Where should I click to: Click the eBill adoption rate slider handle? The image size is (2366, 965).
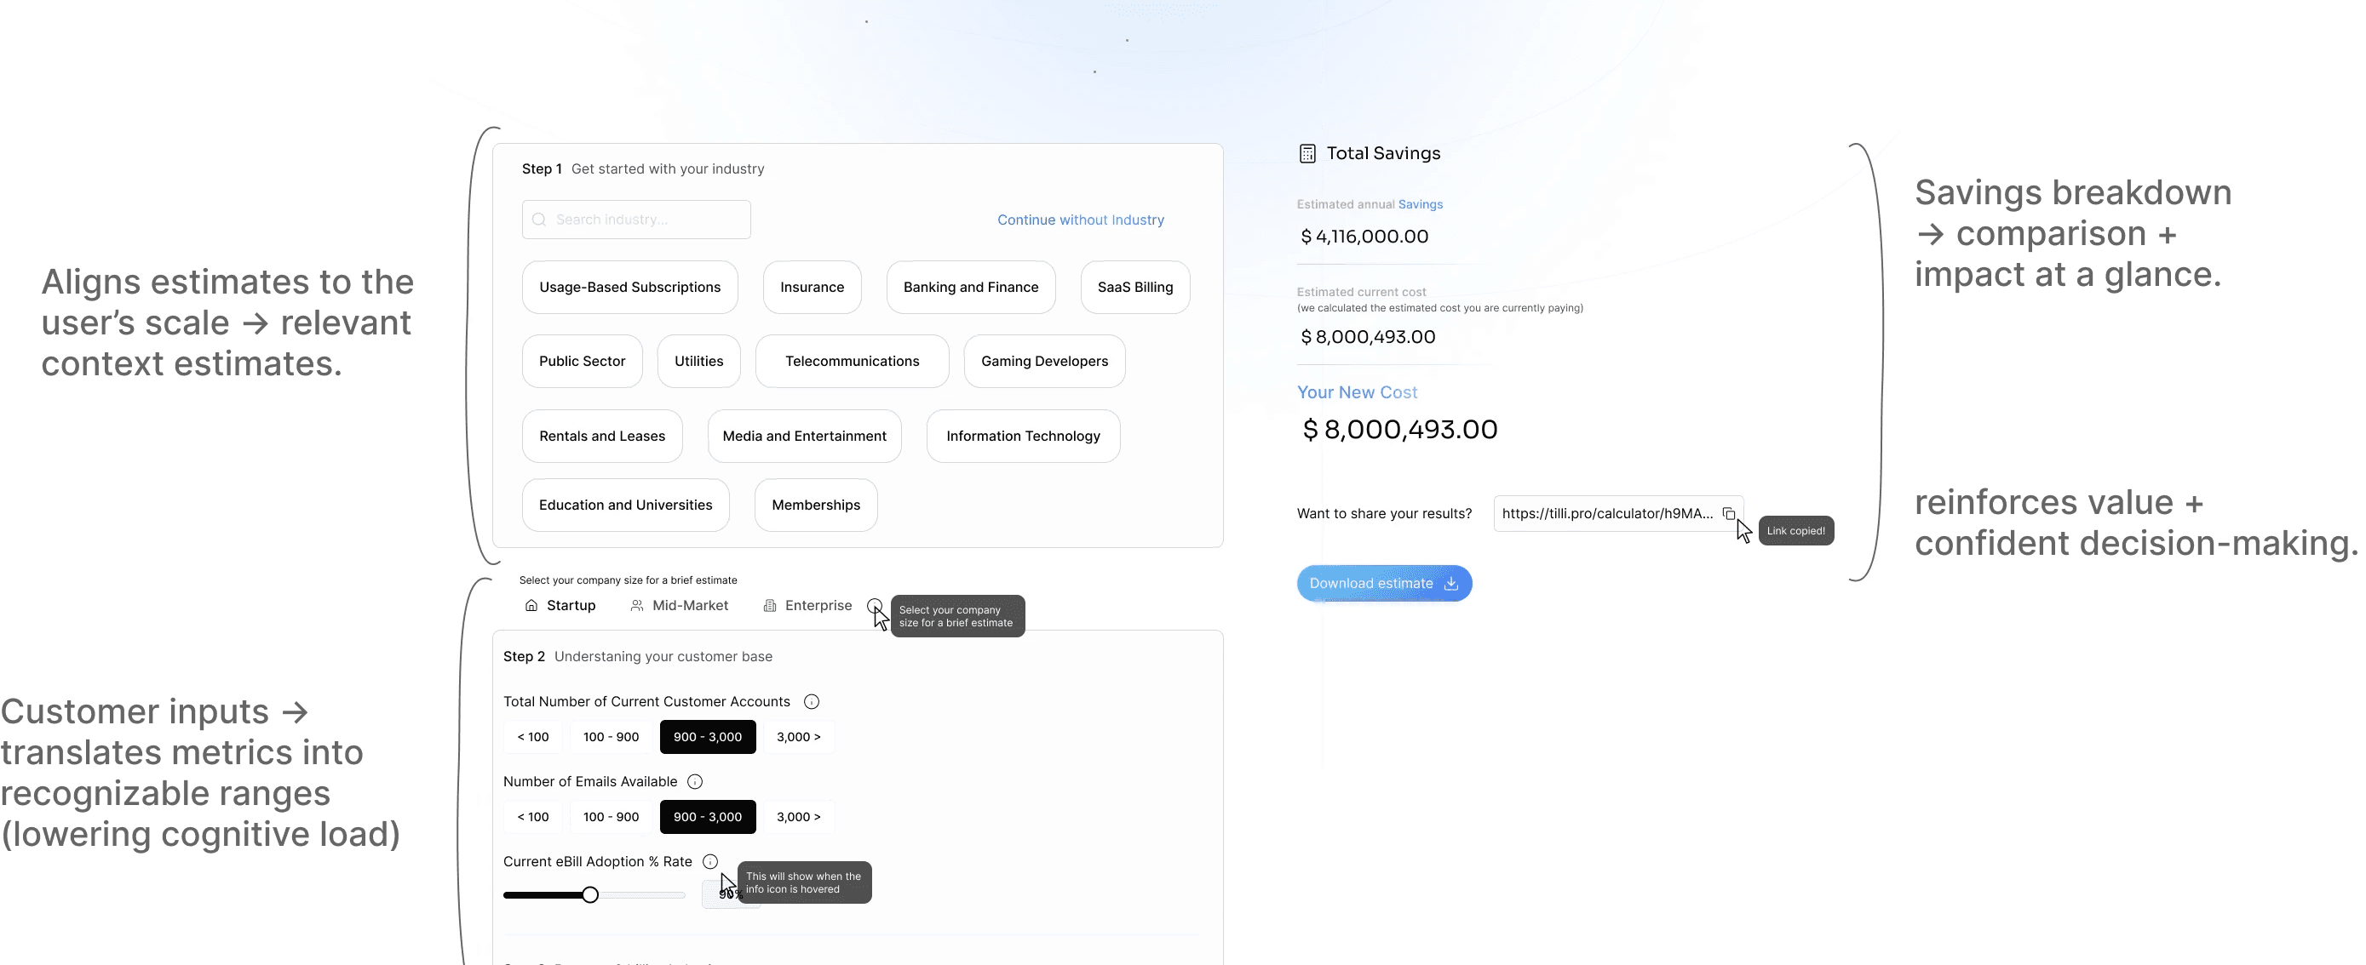pyautogui.click(x=590, y=894)
